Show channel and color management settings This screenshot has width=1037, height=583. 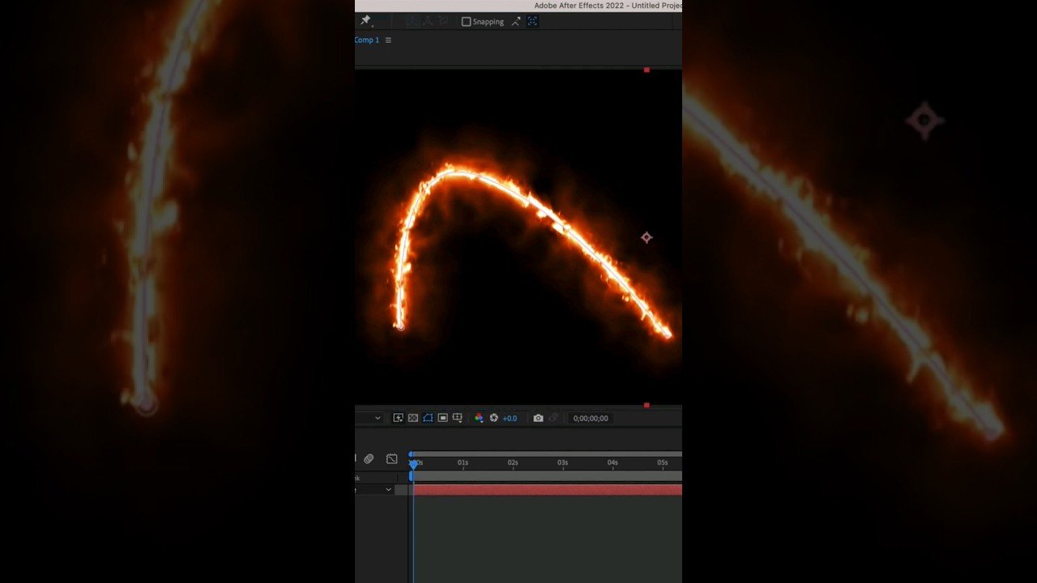coord(479,418)
